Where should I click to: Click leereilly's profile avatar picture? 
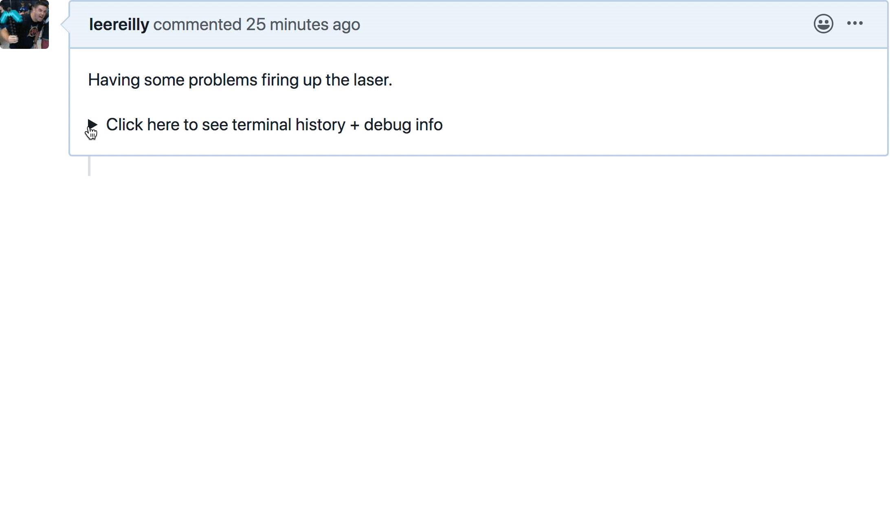(x=24, y=24)
